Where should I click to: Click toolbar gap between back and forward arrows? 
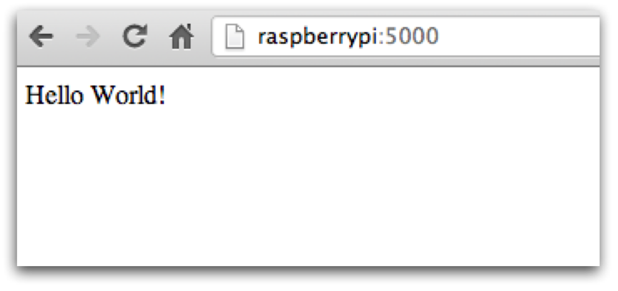[65, 37]
